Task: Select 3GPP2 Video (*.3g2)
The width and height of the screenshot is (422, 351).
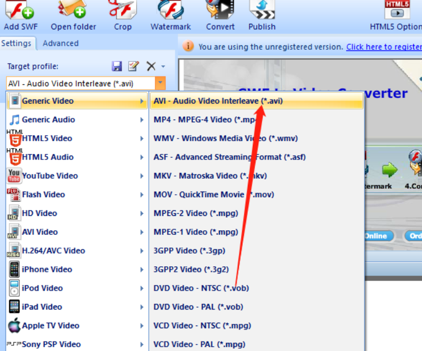Action: 257,270
